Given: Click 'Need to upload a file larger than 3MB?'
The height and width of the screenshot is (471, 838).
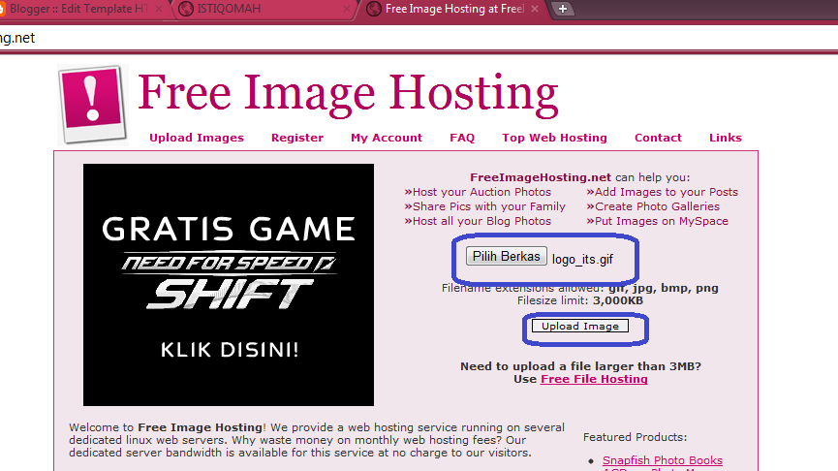Looking at the screenshot, I should (580, 366).
